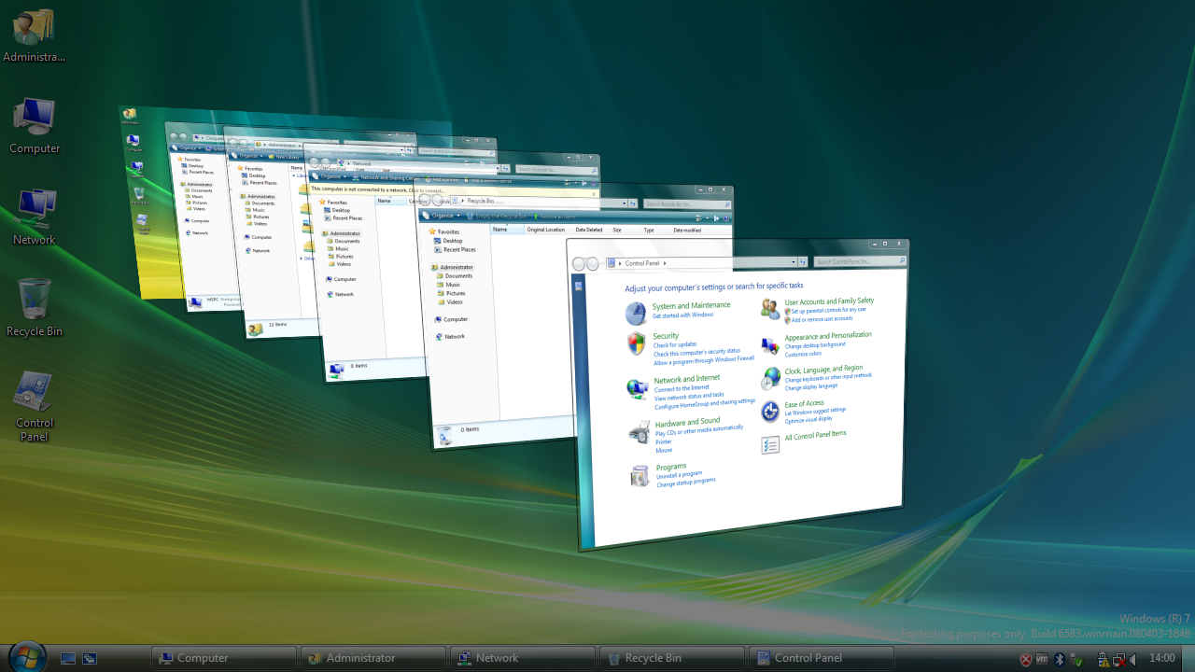Image resolution: width=1195 pixels, height=672 pixels.
Task: Click refresh button in Control Panel address bar
Action: point(804,262)
